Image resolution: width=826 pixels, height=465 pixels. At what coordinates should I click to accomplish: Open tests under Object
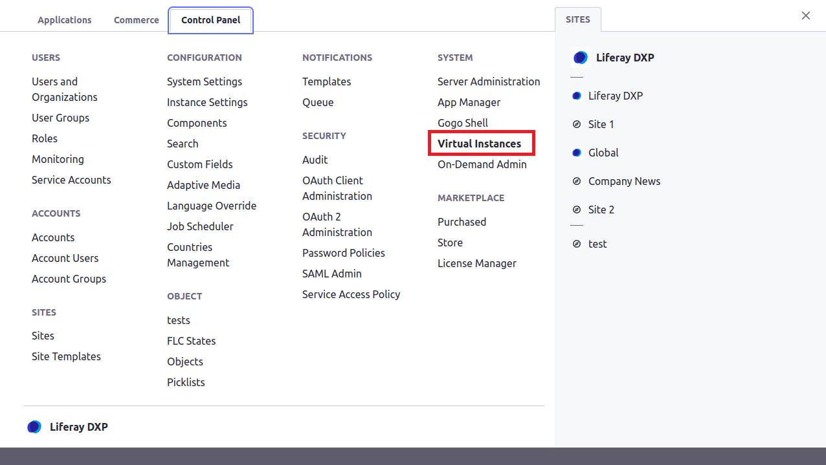click(x=179, y=320)
